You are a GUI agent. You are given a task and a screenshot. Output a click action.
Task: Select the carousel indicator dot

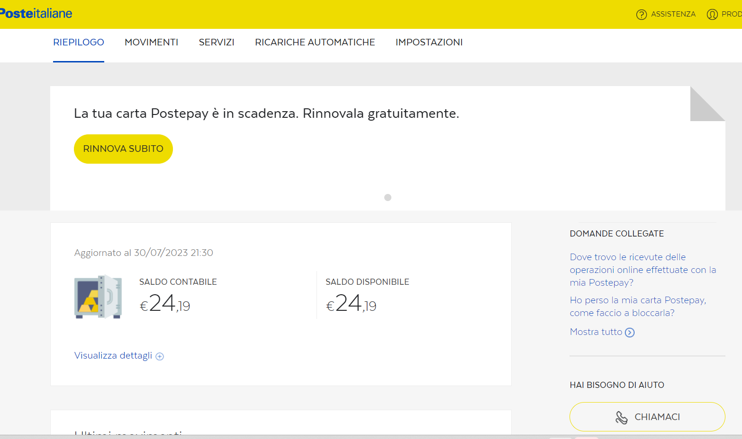point(388,198)
